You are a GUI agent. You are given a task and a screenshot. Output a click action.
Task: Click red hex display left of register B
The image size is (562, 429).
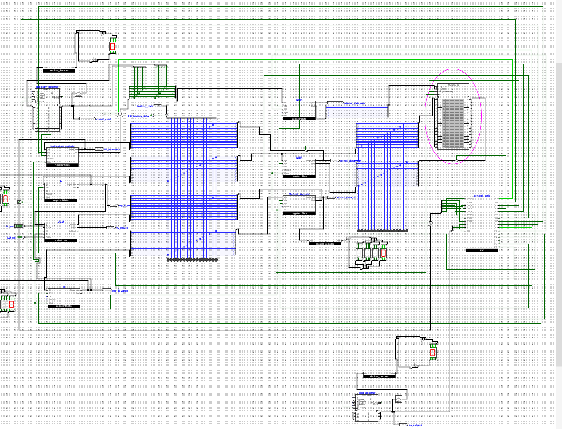[12, 305]
